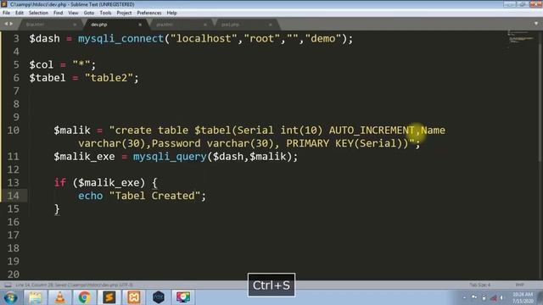This screenshot has width=543, height=305.
Task: Click line number 3 in gutter
Action: tap(16, 38)
